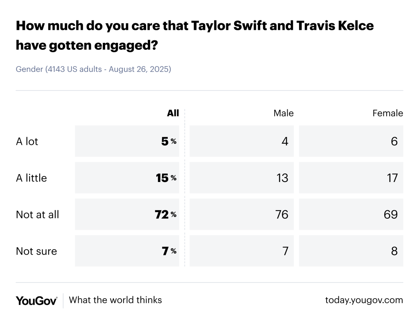The image size is (419, 324).
Task: Click the "Not at all" row label
Action: coord(38,215)
